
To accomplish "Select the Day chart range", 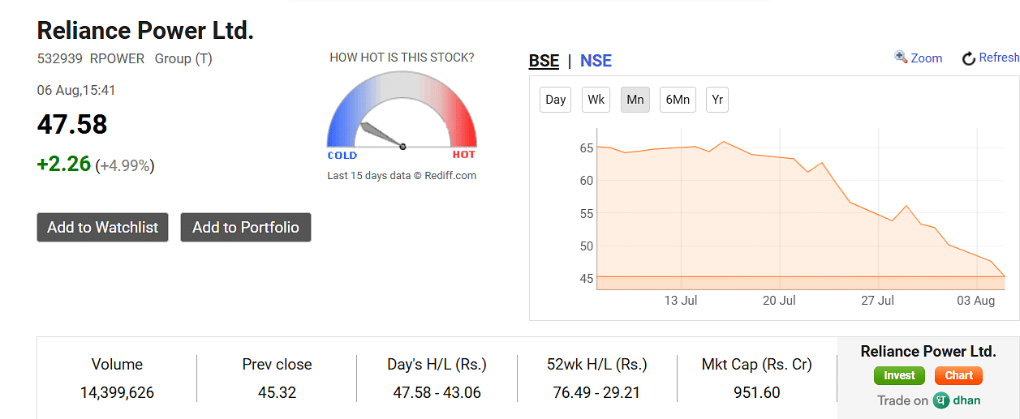I will coord(556,100).
